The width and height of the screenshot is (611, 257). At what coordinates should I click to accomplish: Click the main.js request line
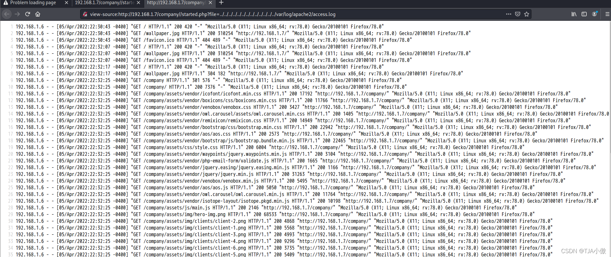pyautogui.click(x=266, y=208)
